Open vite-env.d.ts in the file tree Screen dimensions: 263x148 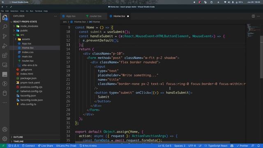point(35,65)
